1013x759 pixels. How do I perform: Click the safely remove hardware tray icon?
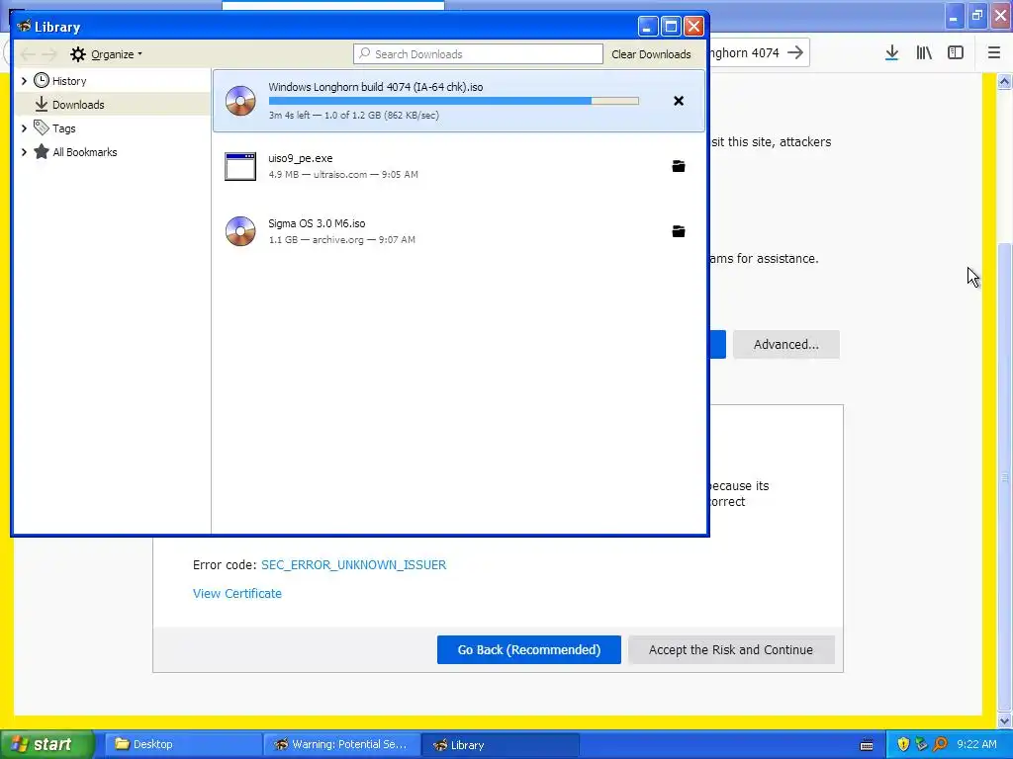point(921,745)
